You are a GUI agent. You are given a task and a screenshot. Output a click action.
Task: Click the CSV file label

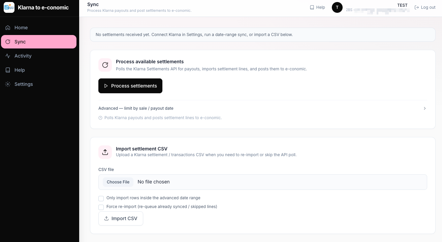coord(106,170)
